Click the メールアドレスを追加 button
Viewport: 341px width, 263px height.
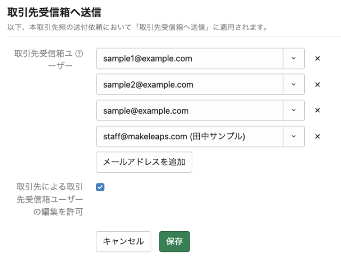[144, 162]
